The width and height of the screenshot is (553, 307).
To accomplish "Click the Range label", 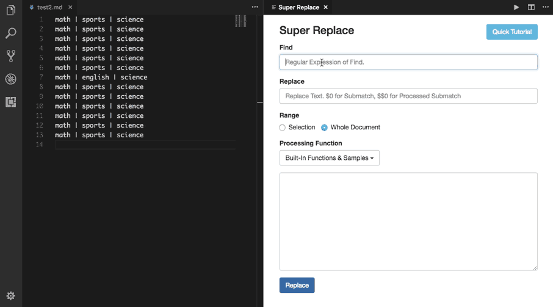I will click(289, 115).
